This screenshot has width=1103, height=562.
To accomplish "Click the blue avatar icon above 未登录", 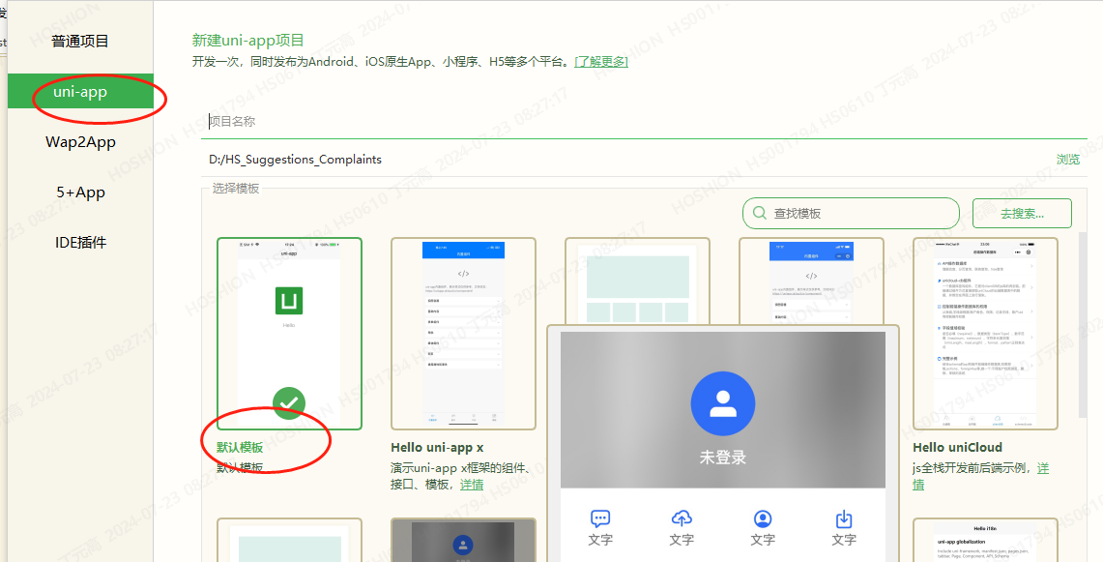I will coord(722,403).
